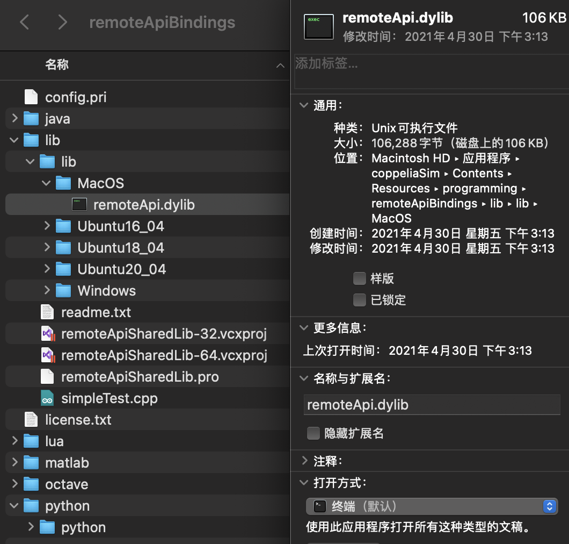Collapse the lib folder tree expander
The width and height of the screenshot is (569, 544).
[x=12, y=140]
